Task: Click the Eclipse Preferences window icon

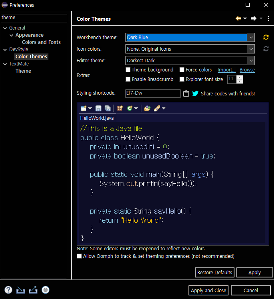Action: [4, 5]
